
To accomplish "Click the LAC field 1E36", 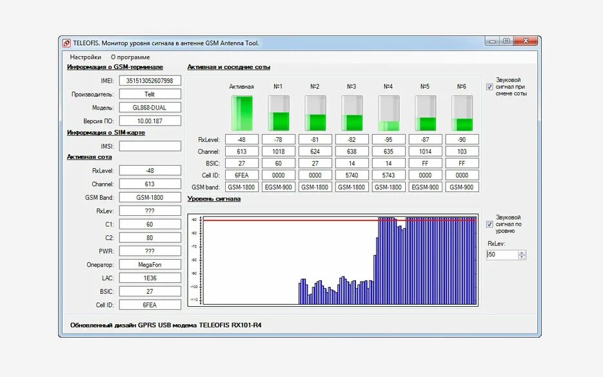I will pos(150,278).
